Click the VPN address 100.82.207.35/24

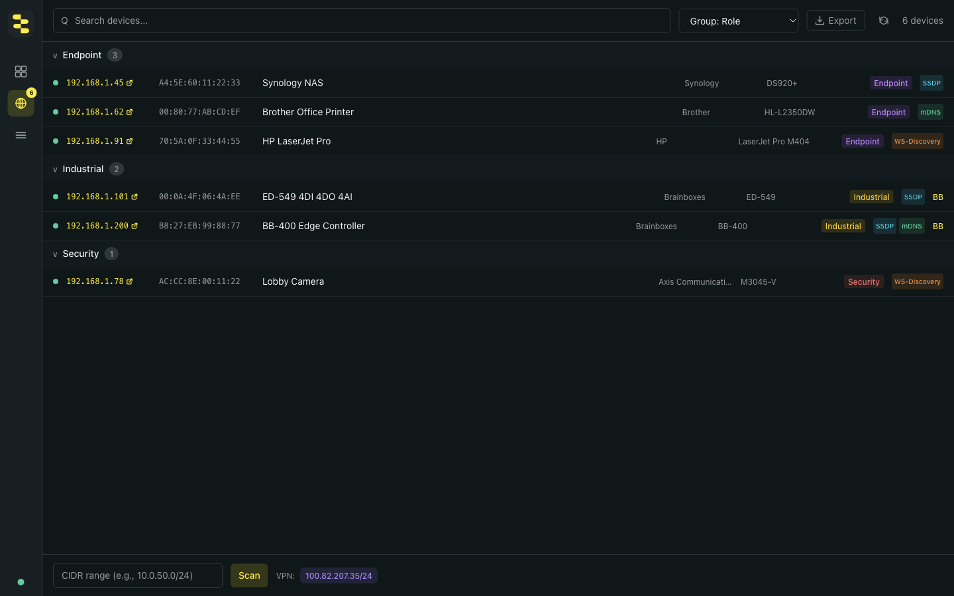click(339, 575)
